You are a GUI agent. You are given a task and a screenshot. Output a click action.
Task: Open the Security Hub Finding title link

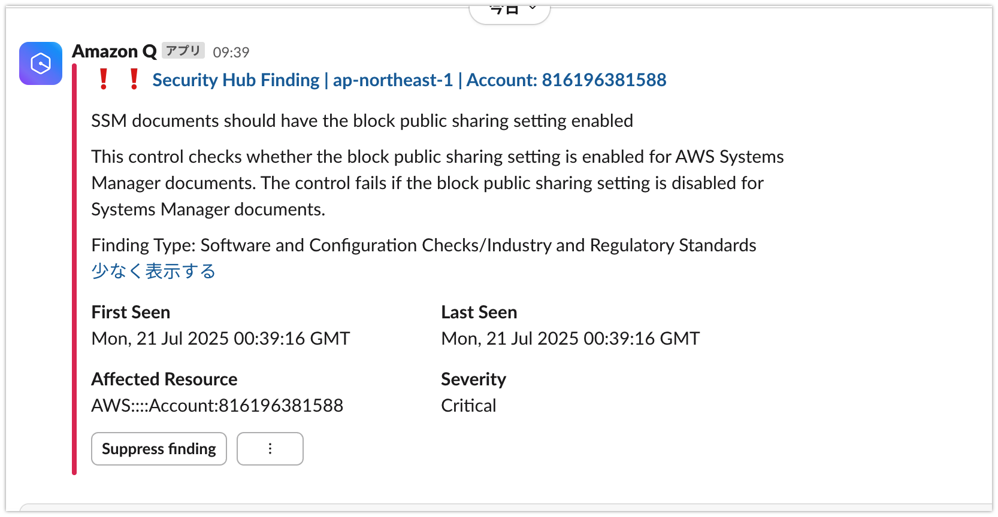pyautogui.click(x=409, y=80)
